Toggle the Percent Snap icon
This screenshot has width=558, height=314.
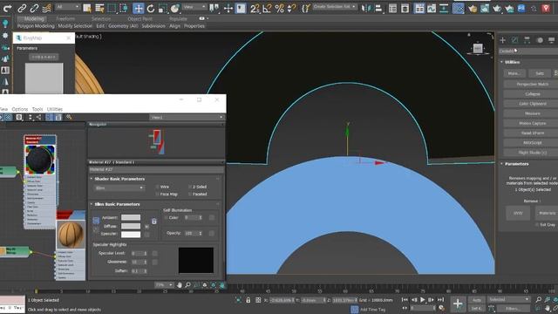[x=279, y=8]
